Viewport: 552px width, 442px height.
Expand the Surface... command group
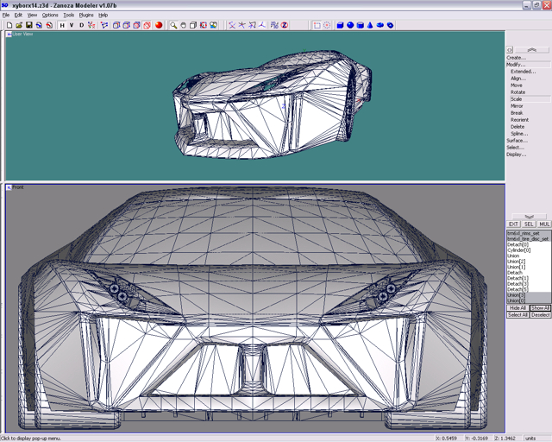click(x=517, y=141)
